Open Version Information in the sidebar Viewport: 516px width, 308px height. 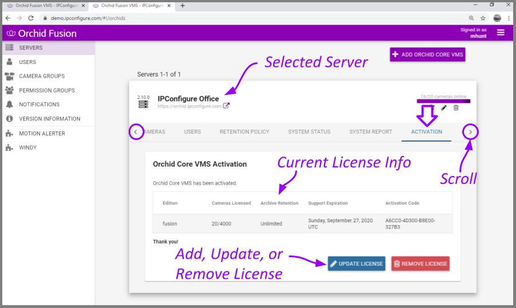tap(49, 118)
